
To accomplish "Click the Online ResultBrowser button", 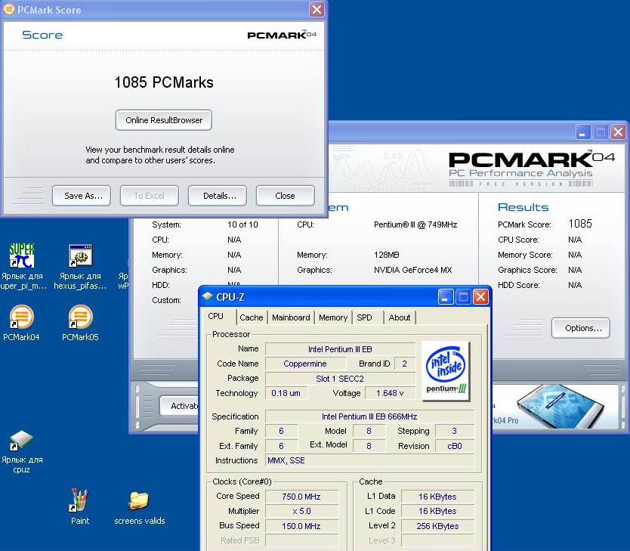I will 163,120.
